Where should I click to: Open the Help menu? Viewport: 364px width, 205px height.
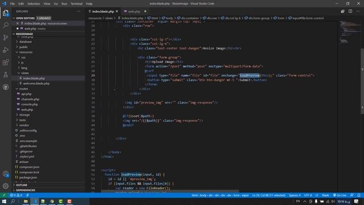(x=89, y=4)
